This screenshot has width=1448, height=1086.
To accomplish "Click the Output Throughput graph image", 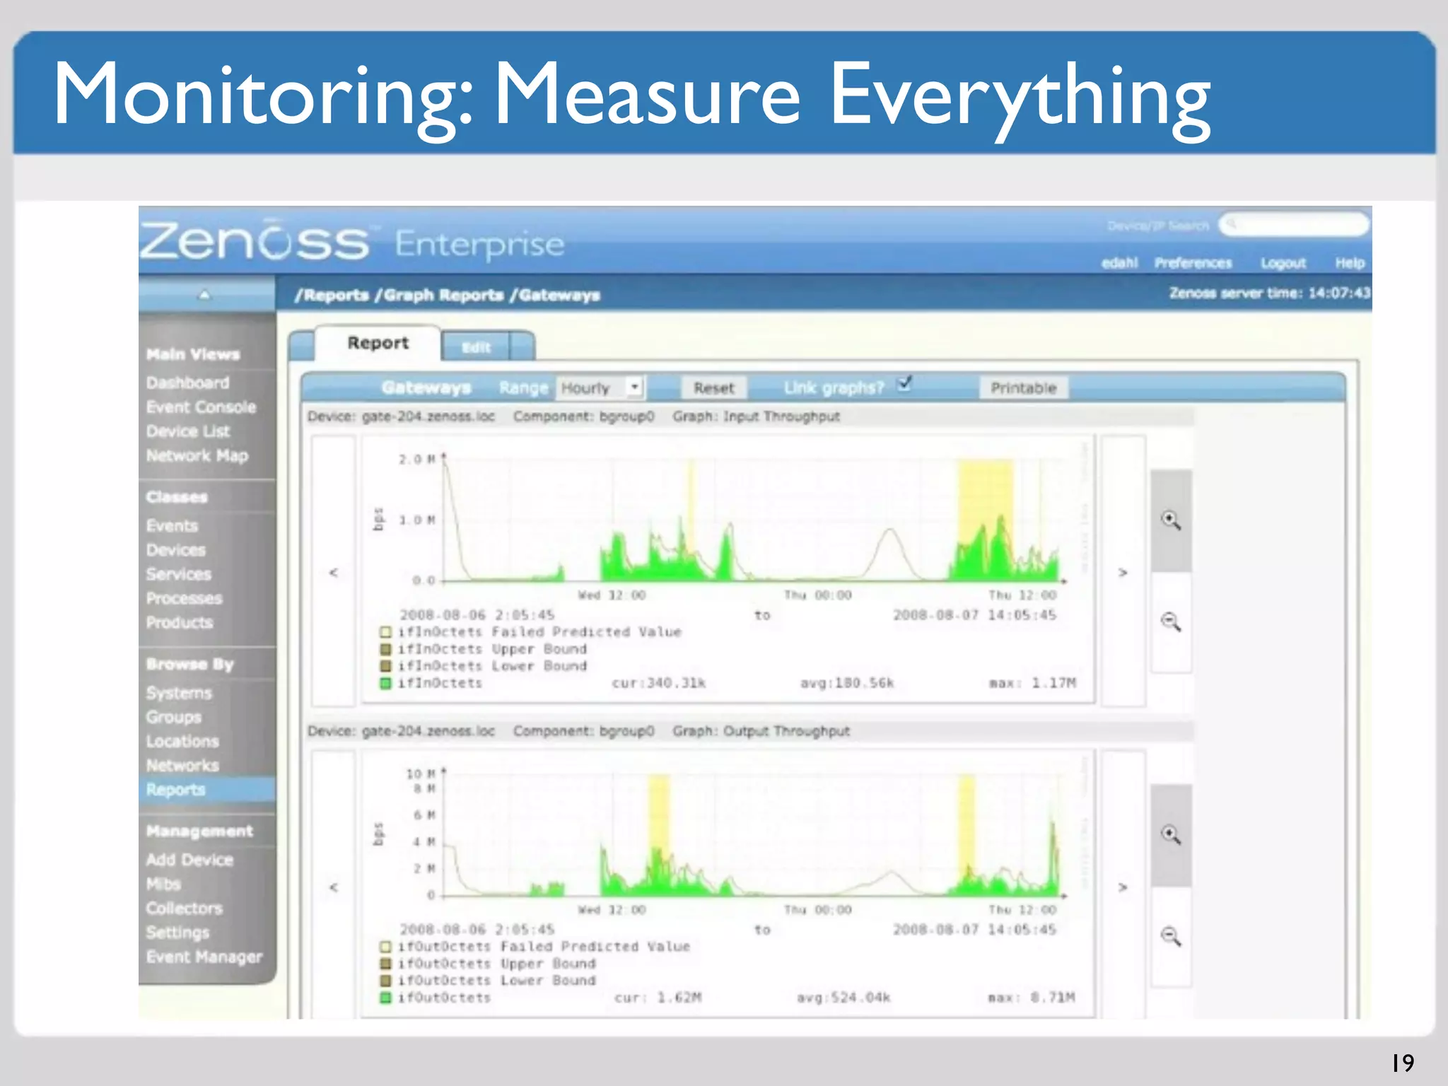I will 728,884.
